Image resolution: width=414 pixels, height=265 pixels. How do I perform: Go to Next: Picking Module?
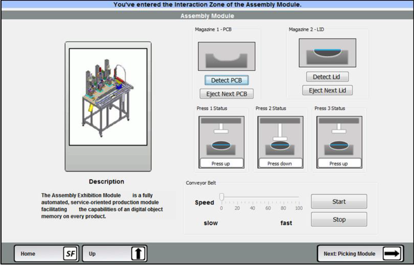(x=350, y=253)
